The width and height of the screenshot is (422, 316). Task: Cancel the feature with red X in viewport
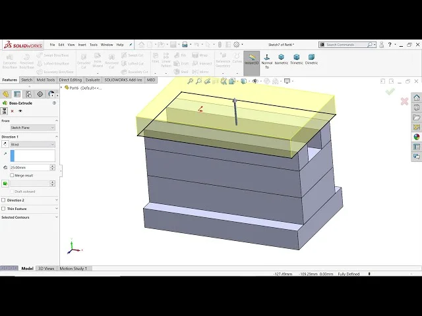pyautogui.click(x=404, y=101)
